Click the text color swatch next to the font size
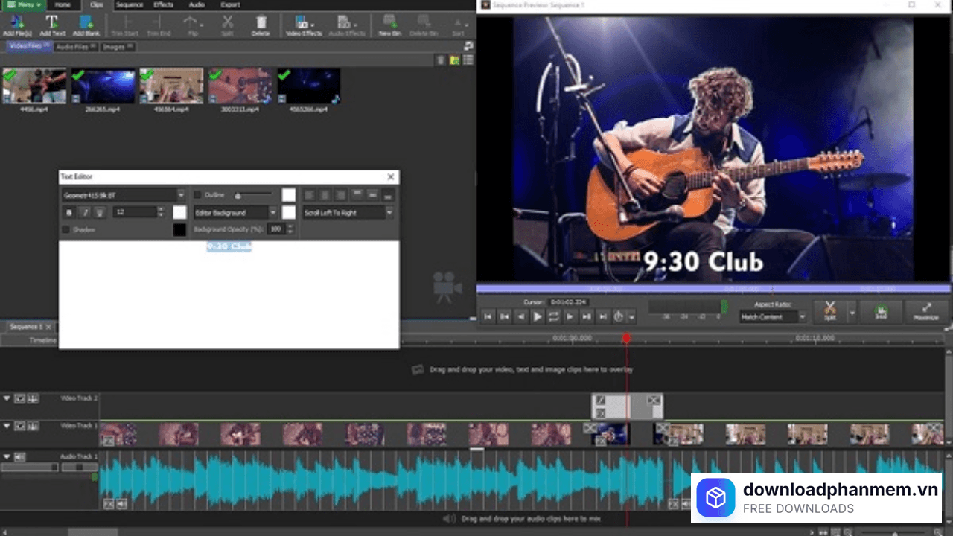The height and width of the screenshot is (536, 953). tap(179, 213)
